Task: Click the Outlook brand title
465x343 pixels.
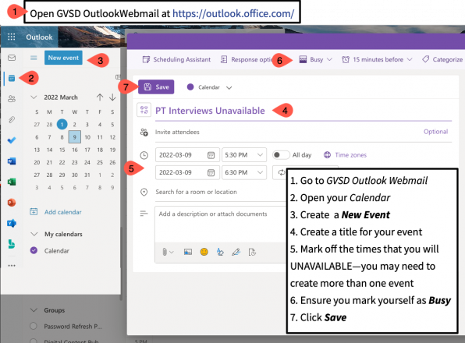Action: 39,37
